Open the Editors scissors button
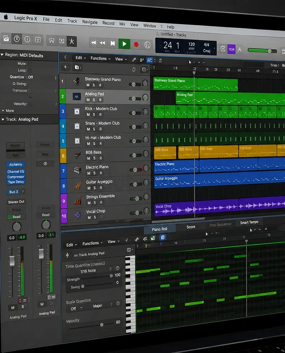The image size is (285, 353). click(72, 41)
